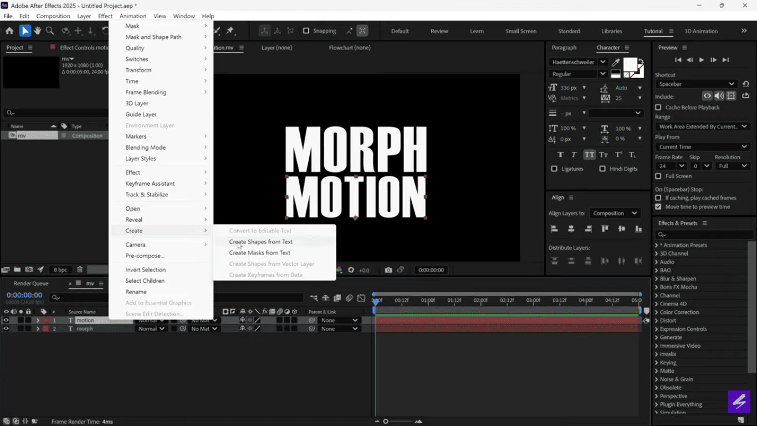
Task: Select the Home icon in the toolbar
Action: (9, 31)
